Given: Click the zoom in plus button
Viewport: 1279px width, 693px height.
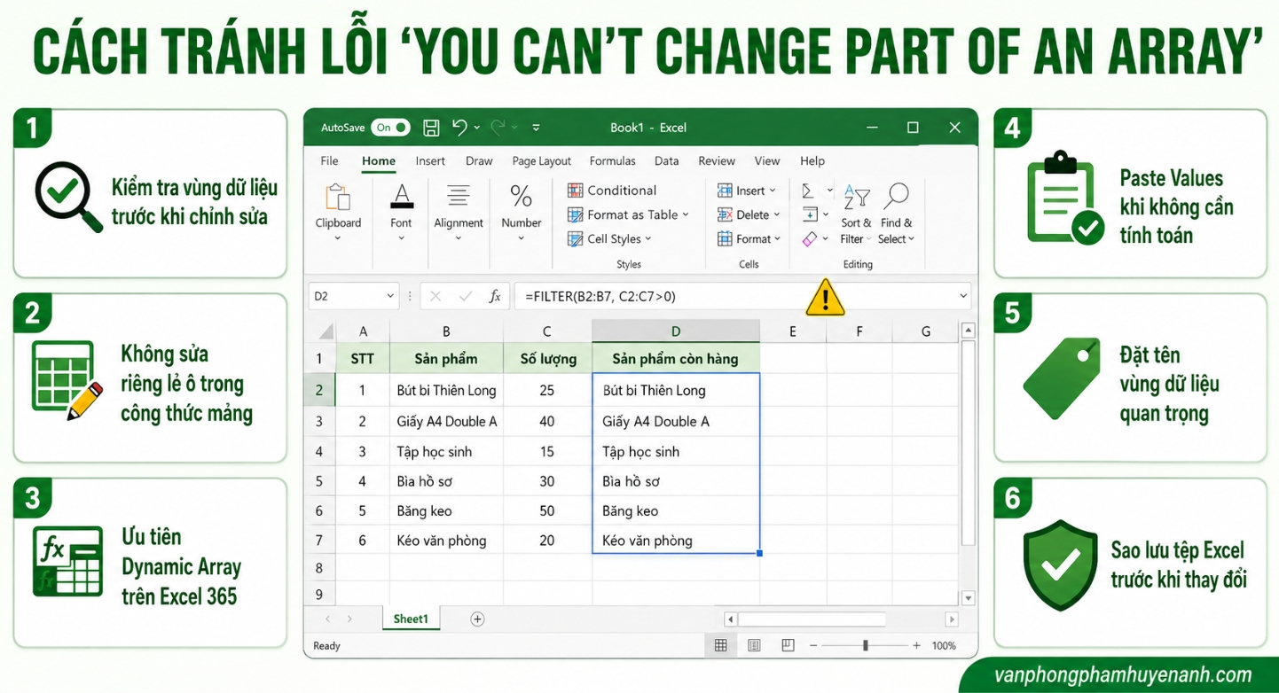Looking at the screenshot, I should click(x=917, y=645).
